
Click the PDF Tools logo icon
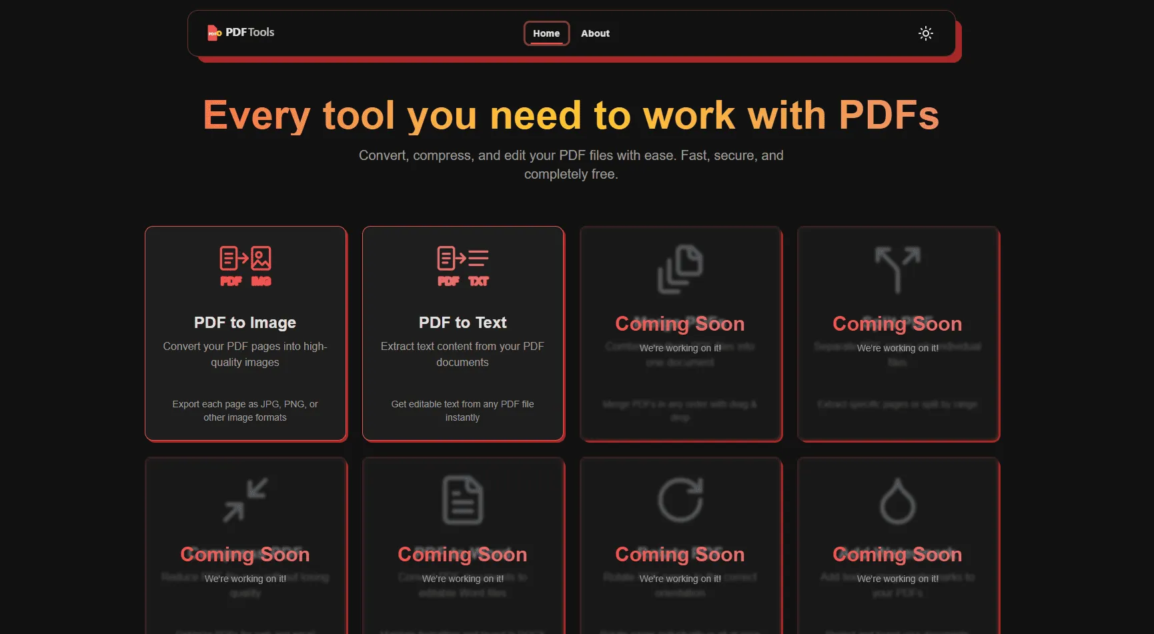[x=213, y=32]
